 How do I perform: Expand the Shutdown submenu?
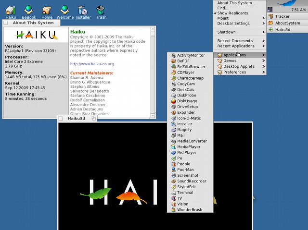(240, 32)
